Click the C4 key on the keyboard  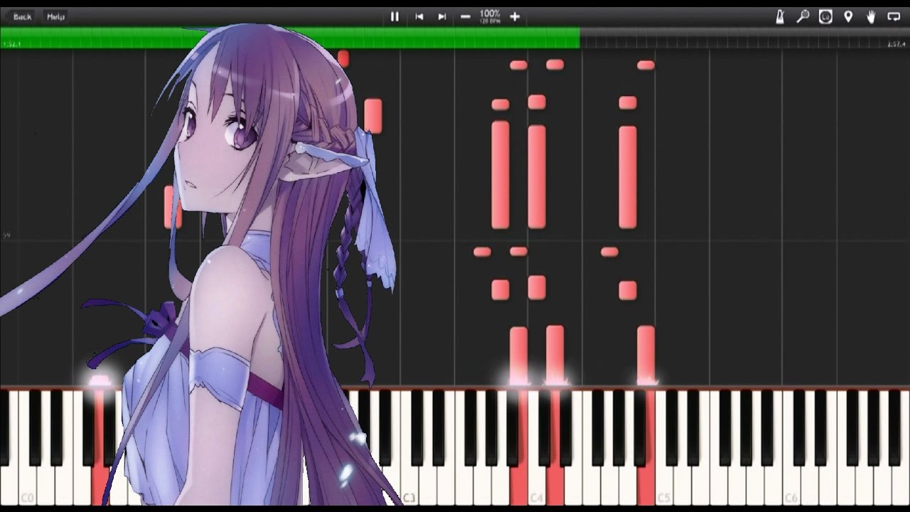click(x=536, y=448)
